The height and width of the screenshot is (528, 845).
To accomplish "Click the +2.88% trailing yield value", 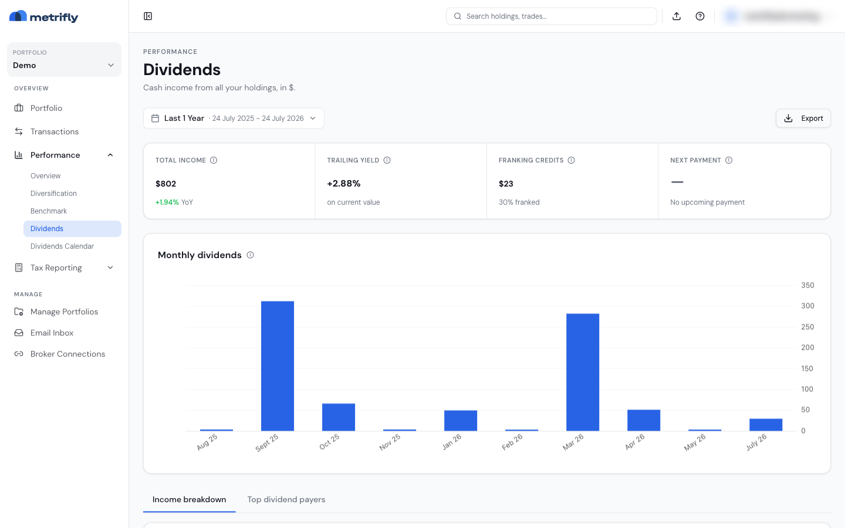I will pyautogui.click(x=344, y=184).
